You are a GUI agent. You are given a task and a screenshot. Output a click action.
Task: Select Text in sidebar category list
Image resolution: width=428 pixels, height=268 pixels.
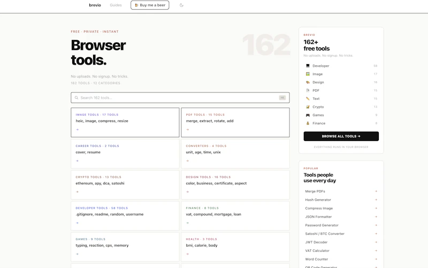coord(341,98)
